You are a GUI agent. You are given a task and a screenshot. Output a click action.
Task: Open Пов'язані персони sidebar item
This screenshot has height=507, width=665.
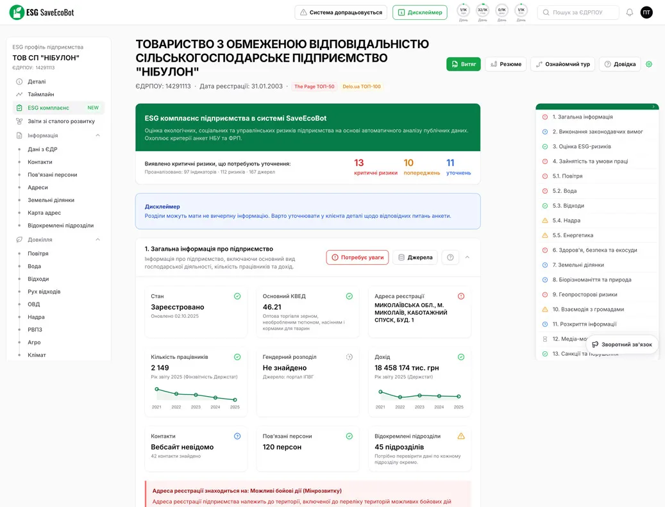click(x=53, y=174)
